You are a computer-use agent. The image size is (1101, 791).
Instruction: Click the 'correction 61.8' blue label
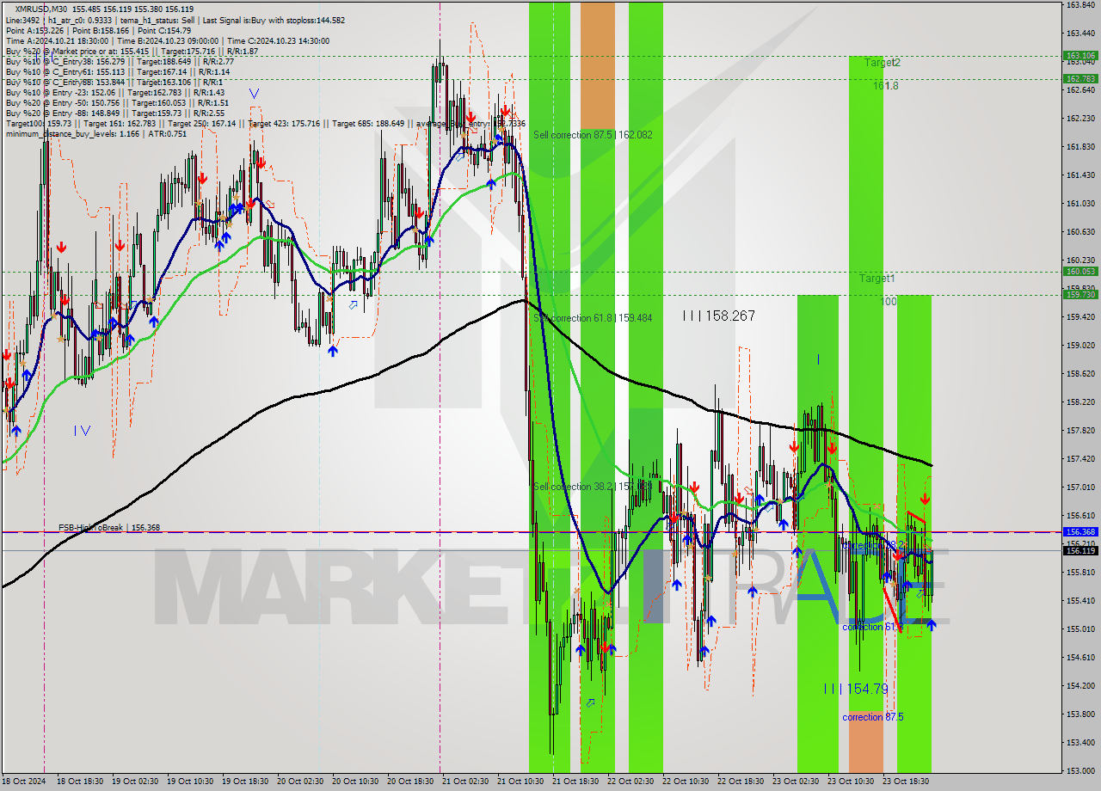(872, 627)
